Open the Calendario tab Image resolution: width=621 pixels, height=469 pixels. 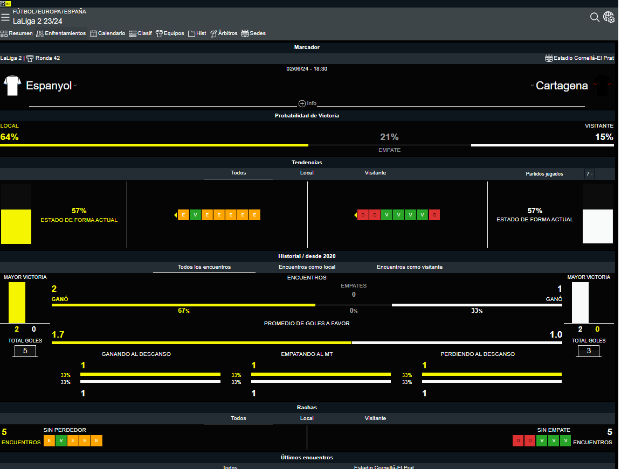pyautogui.click(x=108, y=33)
